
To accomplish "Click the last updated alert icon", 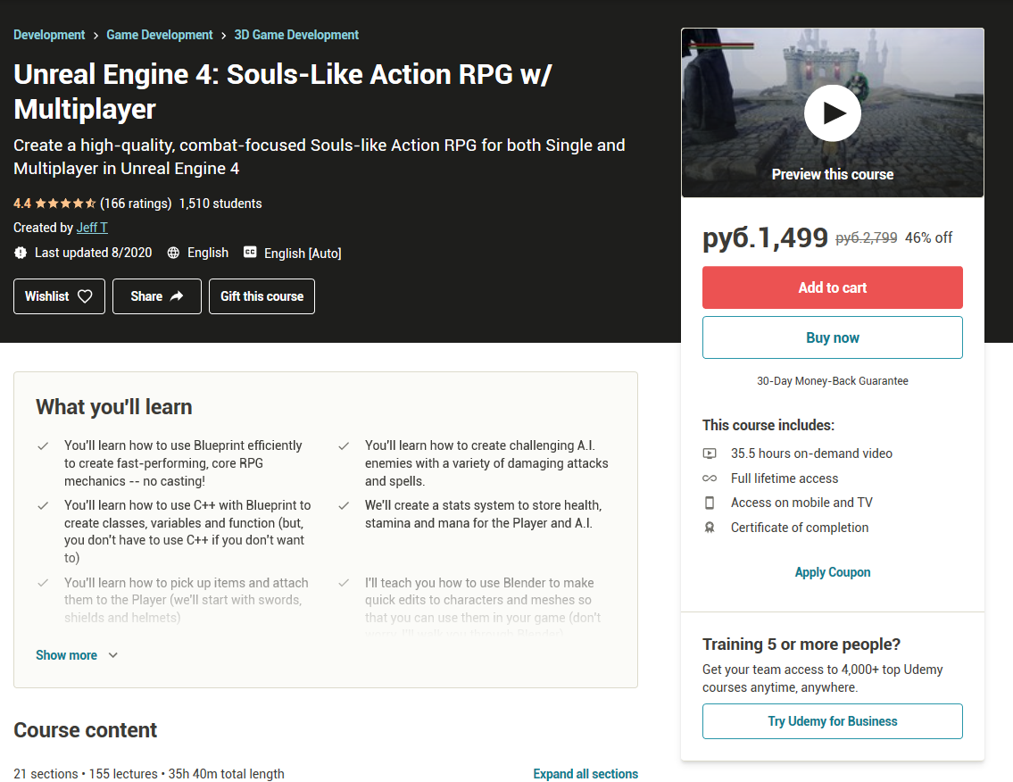I will 21,253.
